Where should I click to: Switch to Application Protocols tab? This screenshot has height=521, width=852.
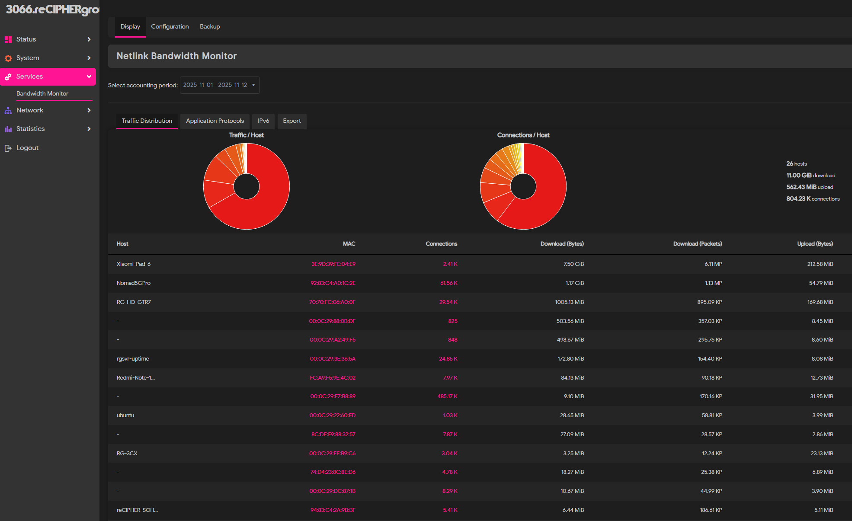(215, 121)
